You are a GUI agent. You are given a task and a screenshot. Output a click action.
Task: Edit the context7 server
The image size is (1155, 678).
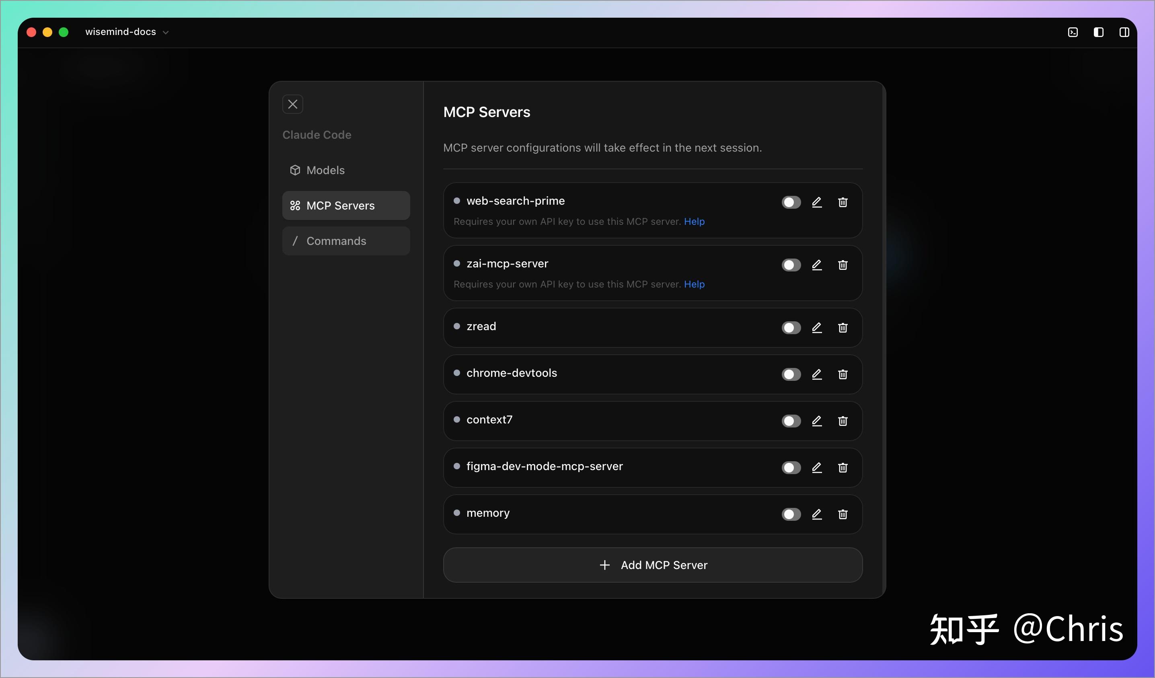[817, 421]
